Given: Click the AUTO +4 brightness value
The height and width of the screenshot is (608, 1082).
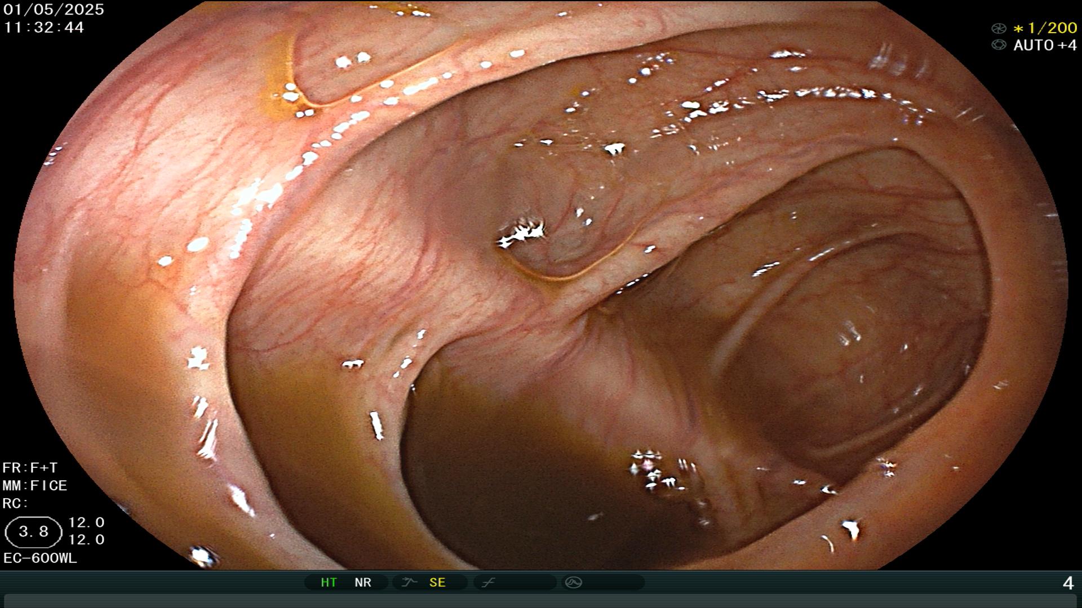Looking at the screenshot, I should 1045,45.
